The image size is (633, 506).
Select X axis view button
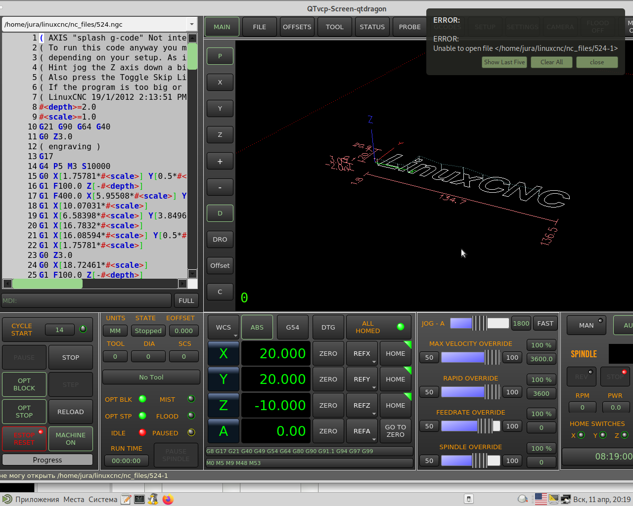[x=220, y=83]
